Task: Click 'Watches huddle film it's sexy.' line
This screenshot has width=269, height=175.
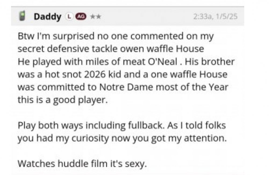Action: pos(82,163)
